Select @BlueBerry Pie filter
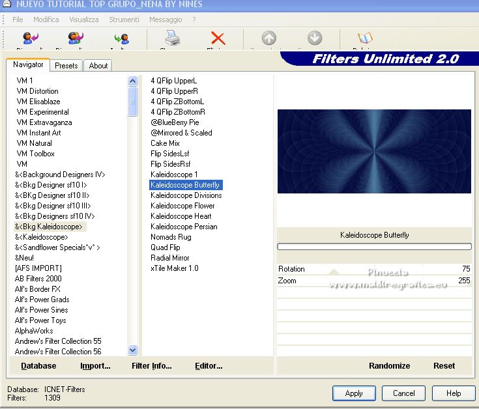This screenshot has width=479, height=409. 175,122
